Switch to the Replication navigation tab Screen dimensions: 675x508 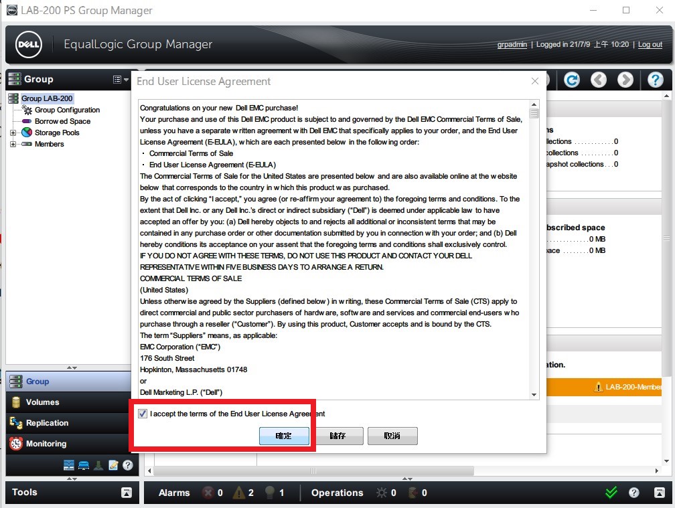point(69,423)
